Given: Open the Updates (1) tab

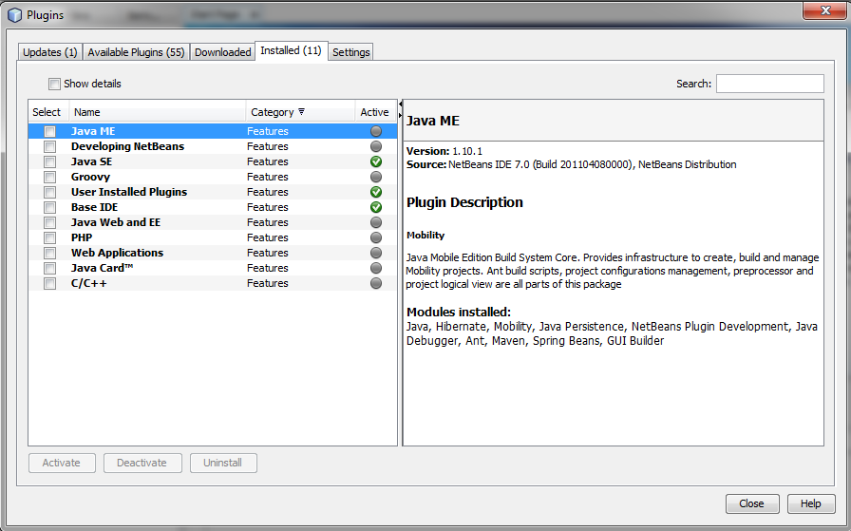Looking at the screenshot, I should pyautogui.click(x=50, y=52).
